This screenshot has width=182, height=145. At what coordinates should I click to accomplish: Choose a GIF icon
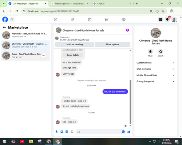pyautogui.click(x=72, y=132)
